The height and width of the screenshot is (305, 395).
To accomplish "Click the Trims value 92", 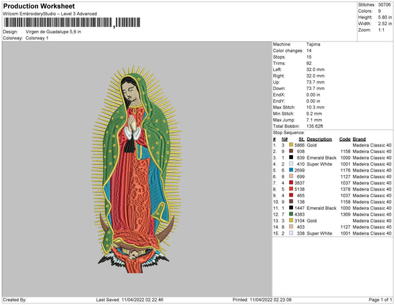I will (x=309, y=63).
